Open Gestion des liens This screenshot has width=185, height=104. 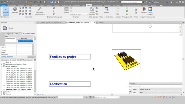click(92, 11)
